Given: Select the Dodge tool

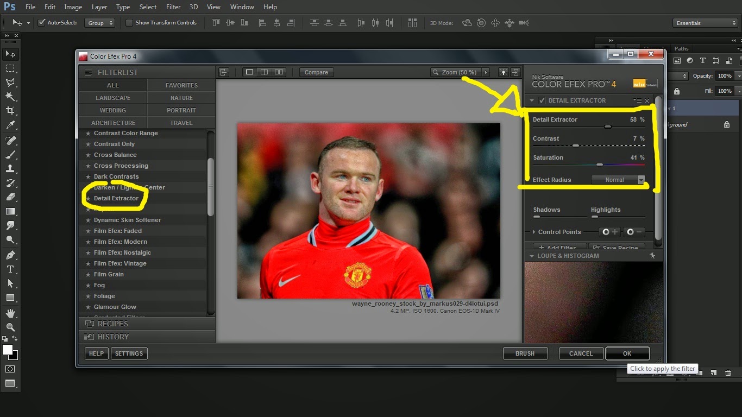Looking at the screenshot, I should 10,239.
